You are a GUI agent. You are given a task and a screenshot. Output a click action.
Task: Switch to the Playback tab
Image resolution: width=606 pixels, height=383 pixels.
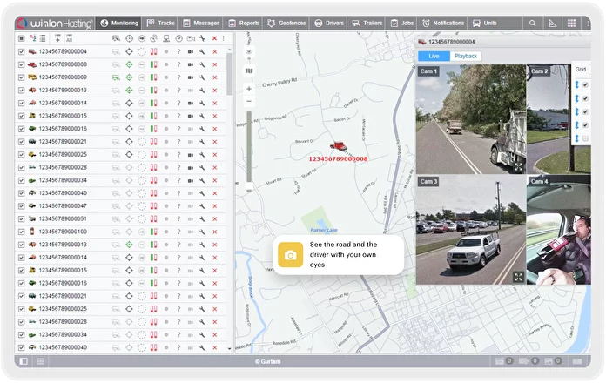click(466, 56)
